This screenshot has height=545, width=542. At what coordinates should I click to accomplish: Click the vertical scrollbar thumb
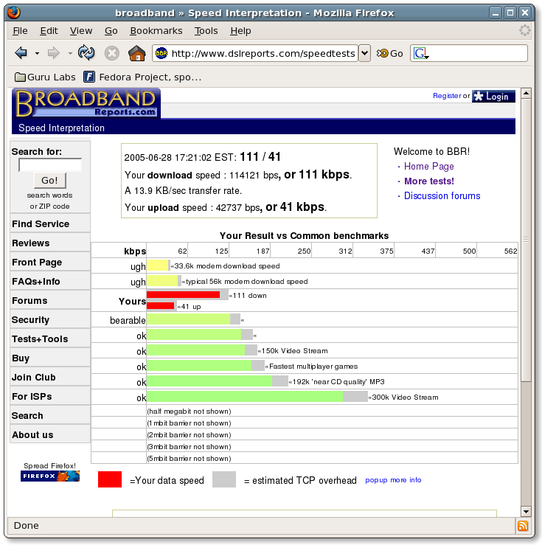(526, 240)
